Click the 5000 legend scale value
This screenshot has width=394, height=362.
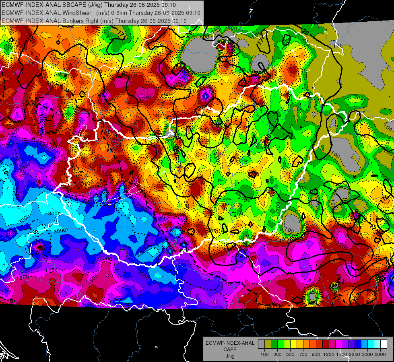point(380,354)
